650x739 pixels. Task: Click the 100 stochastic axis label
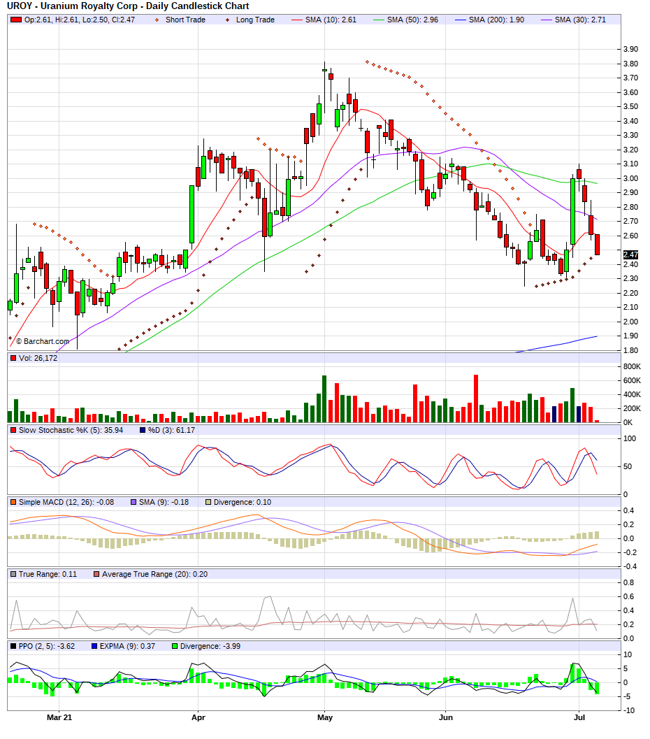pos(630,439)
